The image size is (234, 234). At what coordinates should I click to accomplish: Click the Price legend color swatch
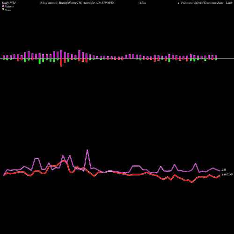tap(3, 10)
